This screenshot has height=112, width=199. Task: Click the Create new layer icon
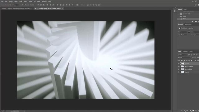(x=196, y=111)
